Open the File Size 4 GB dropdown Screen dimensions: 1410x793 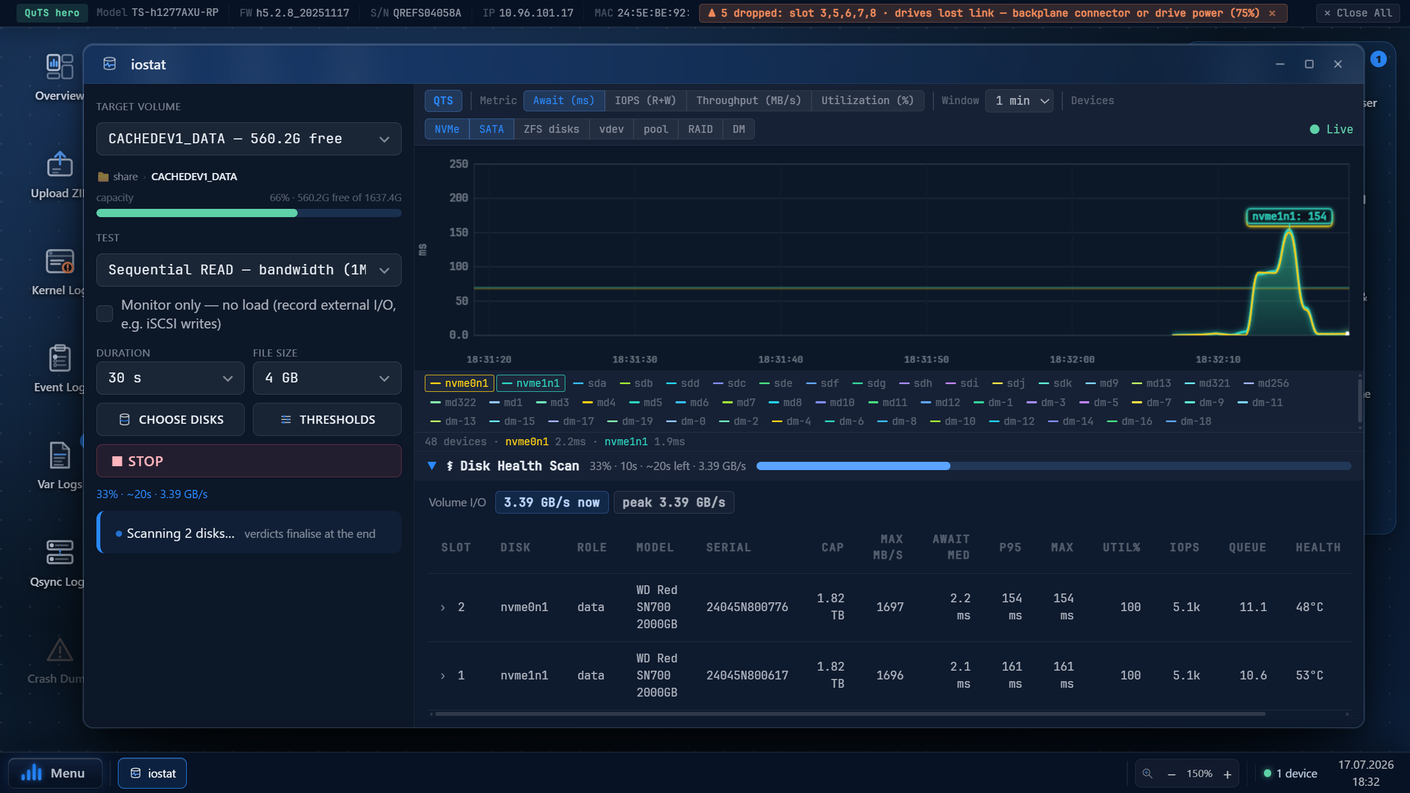click(x=327, y=378)
